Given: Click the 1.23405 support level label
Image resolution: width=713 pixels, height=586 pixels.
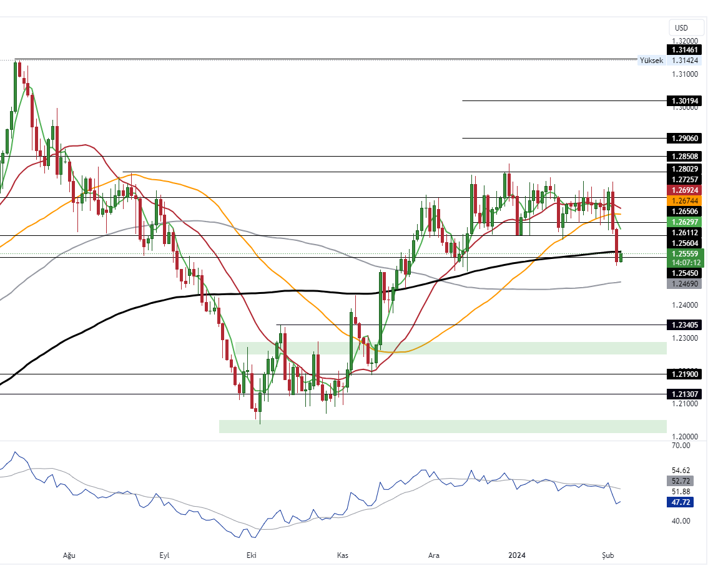Looking at the screenshot, I should pos(684,325).
